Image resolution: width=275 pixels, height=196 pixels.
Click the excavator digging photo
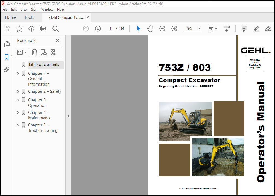(x=185, y=121)
